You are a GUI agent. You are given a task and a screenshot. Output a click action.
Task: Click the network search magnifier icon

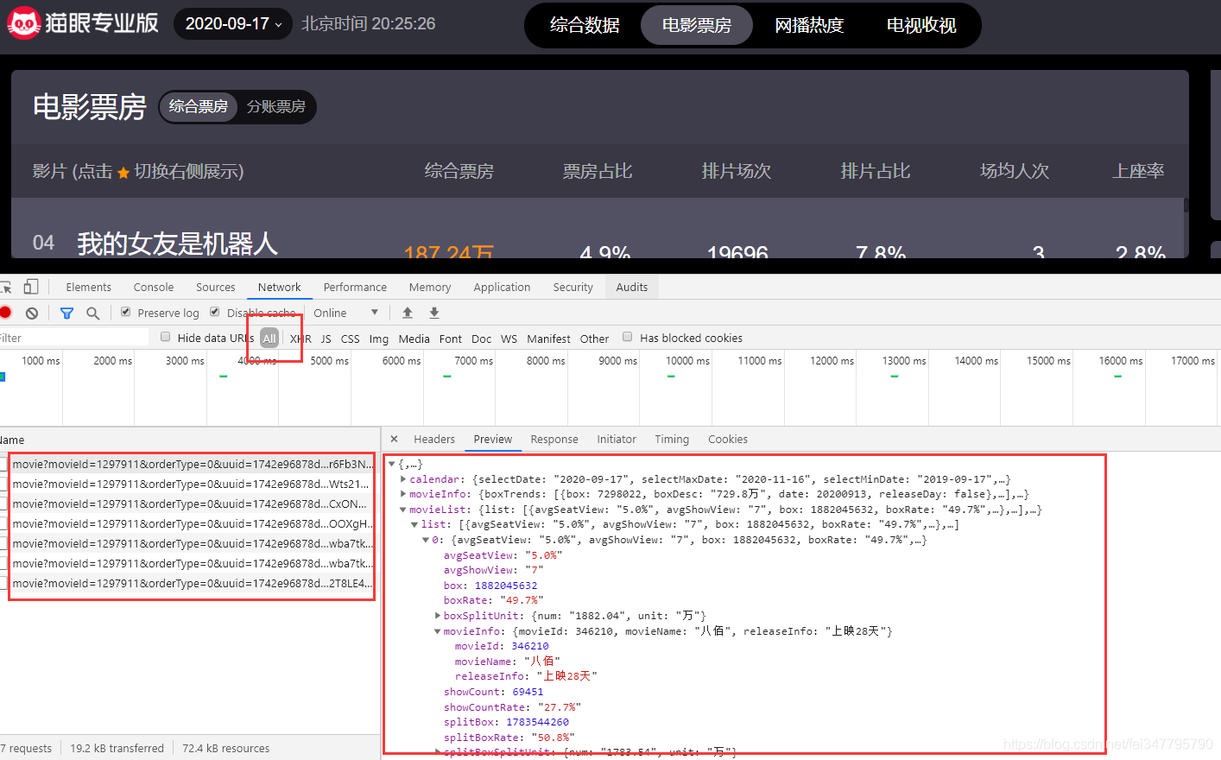(x=92, y=312)
